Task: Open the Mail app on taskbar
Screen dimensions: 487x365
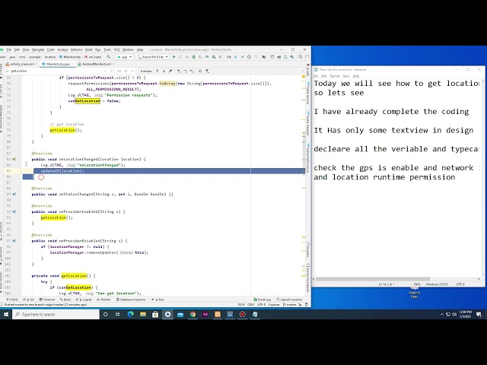Action: (180, 314)
